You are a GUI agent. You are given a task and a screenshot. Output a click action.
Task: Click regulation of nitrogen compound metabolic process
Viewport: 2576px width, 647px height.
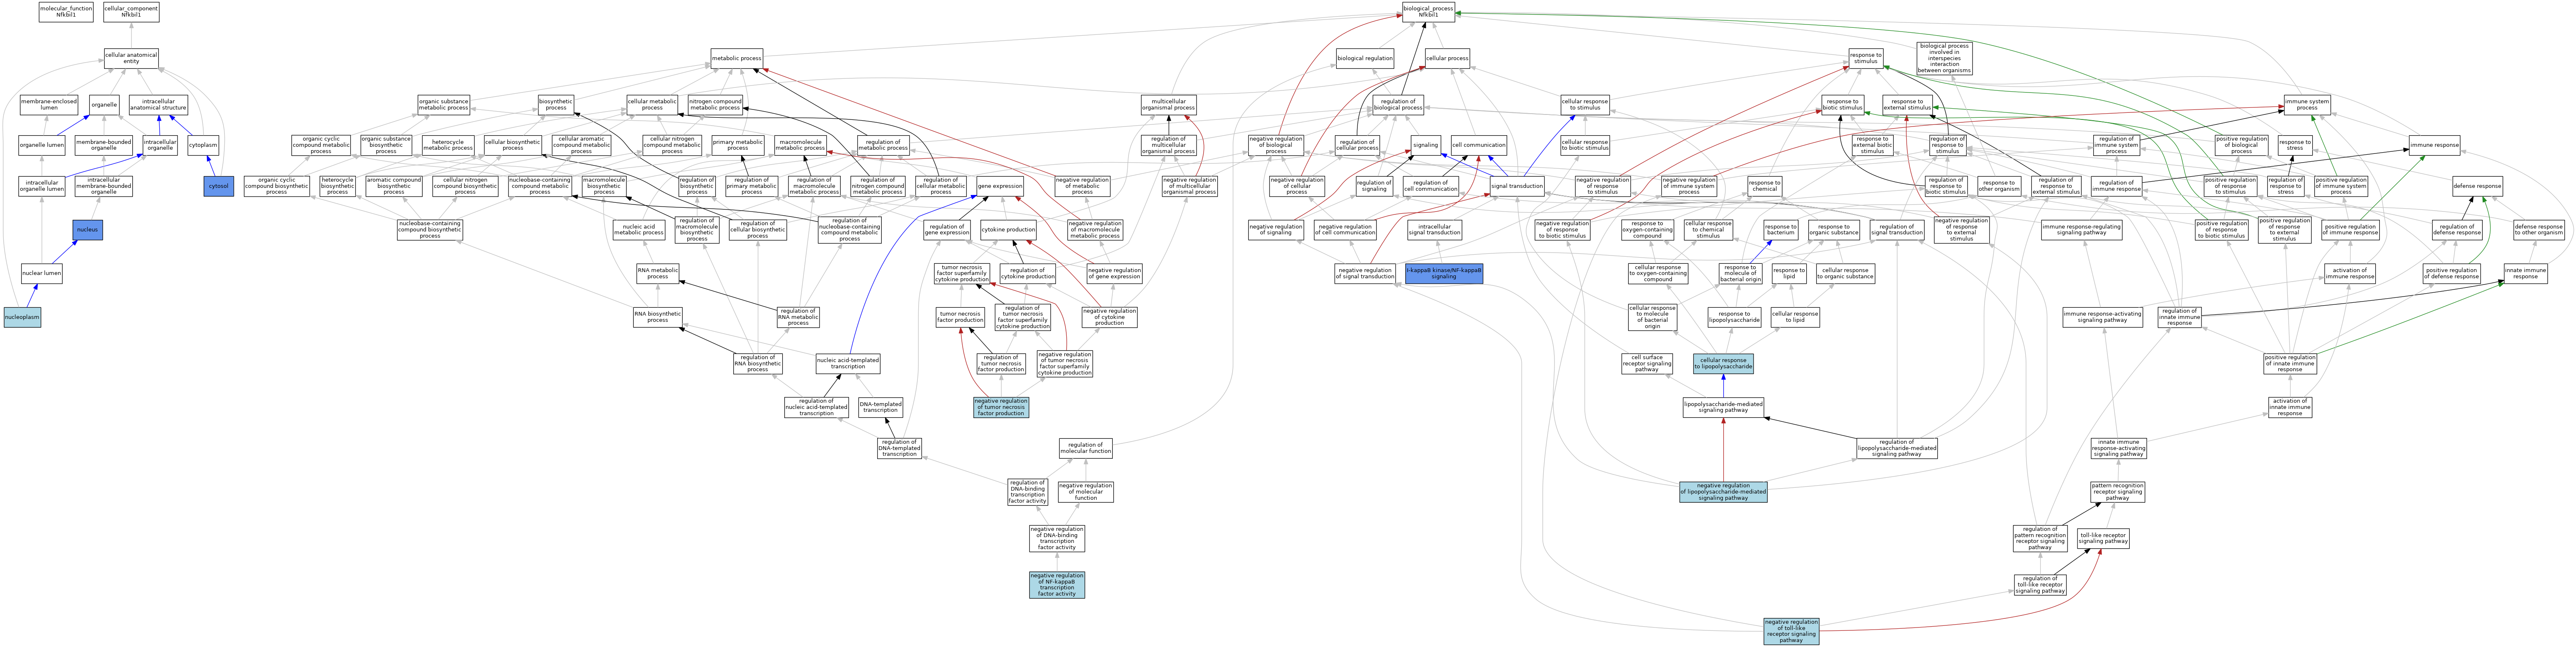click(x=878, y=186)
